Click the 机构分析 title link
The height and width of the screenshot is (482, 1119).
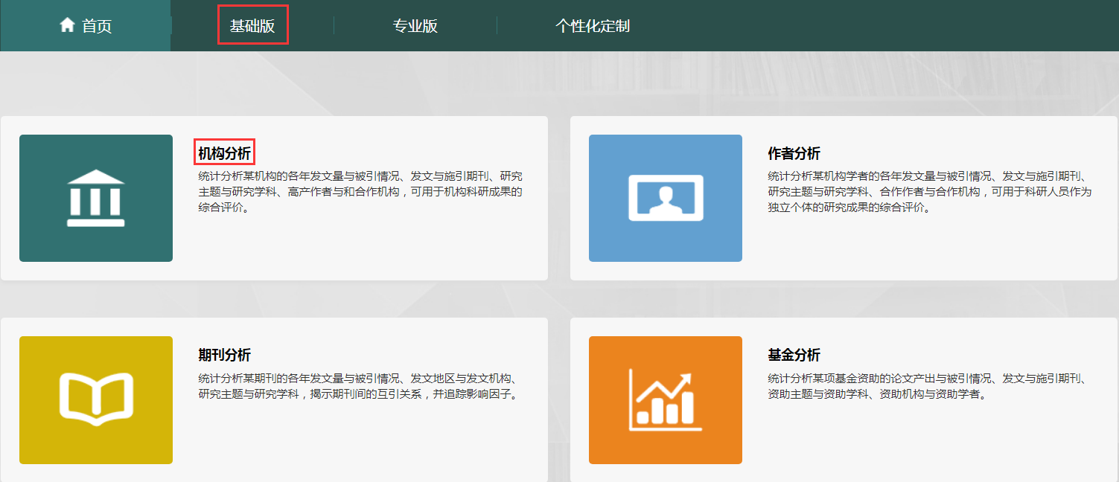224,153
